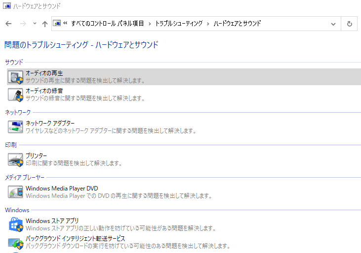
Task: Click the Windows Media Player DVD icon
Action: [16, 192]
